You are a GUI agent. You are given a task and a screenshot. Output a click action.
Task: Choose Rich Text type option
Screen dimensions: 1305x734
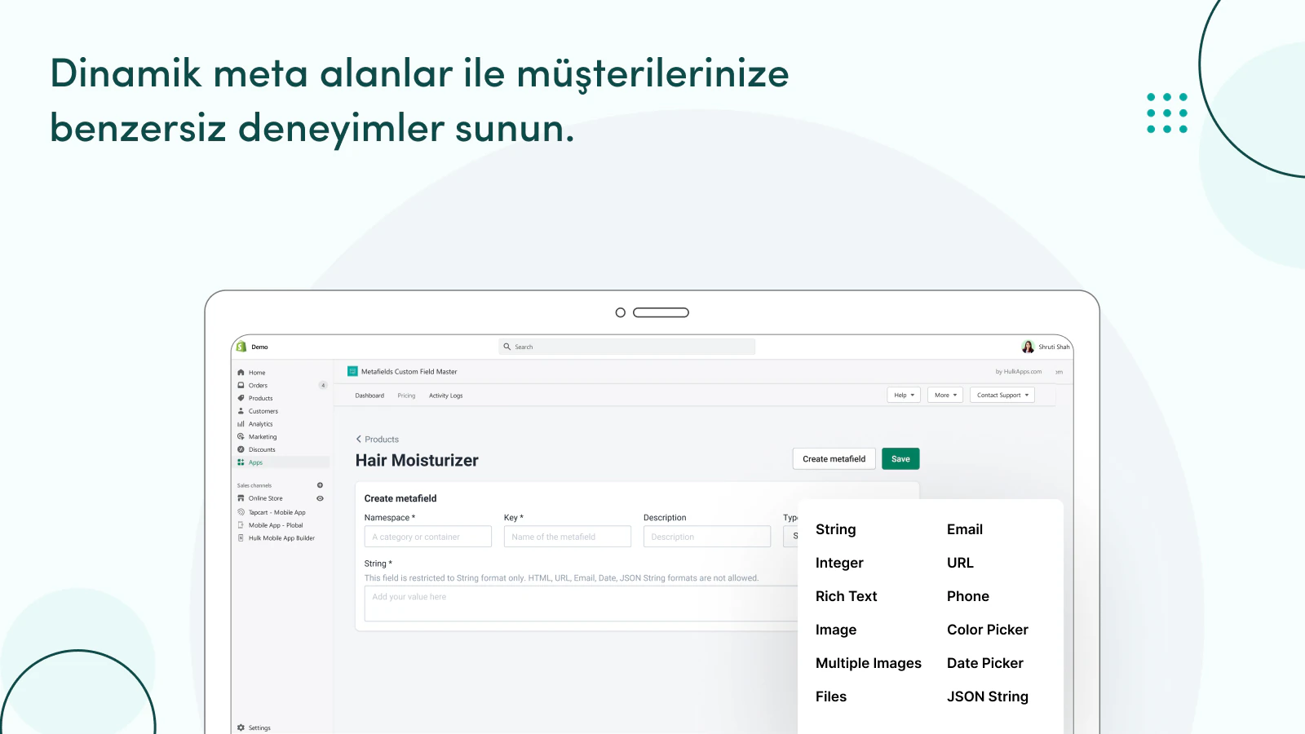pos(846,597)
